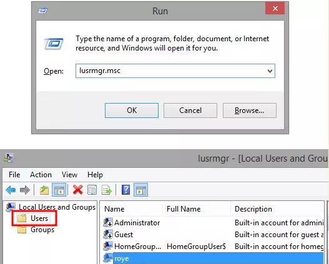Click the Up one level folder icon
Image resolution: width=329 pixels, height=264 pixels.
point(44,190)
